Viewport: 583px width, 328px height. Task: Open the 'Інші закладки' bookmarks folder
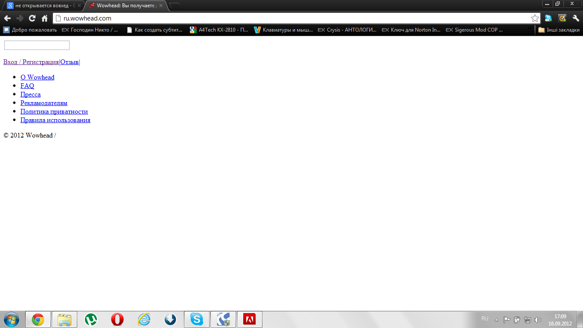pos(559,30)
